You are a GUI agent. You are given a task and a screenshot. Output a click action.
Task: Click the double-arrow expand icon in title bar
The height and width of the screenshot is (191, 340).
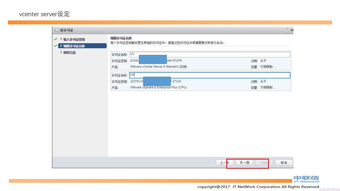click(292, 30)
